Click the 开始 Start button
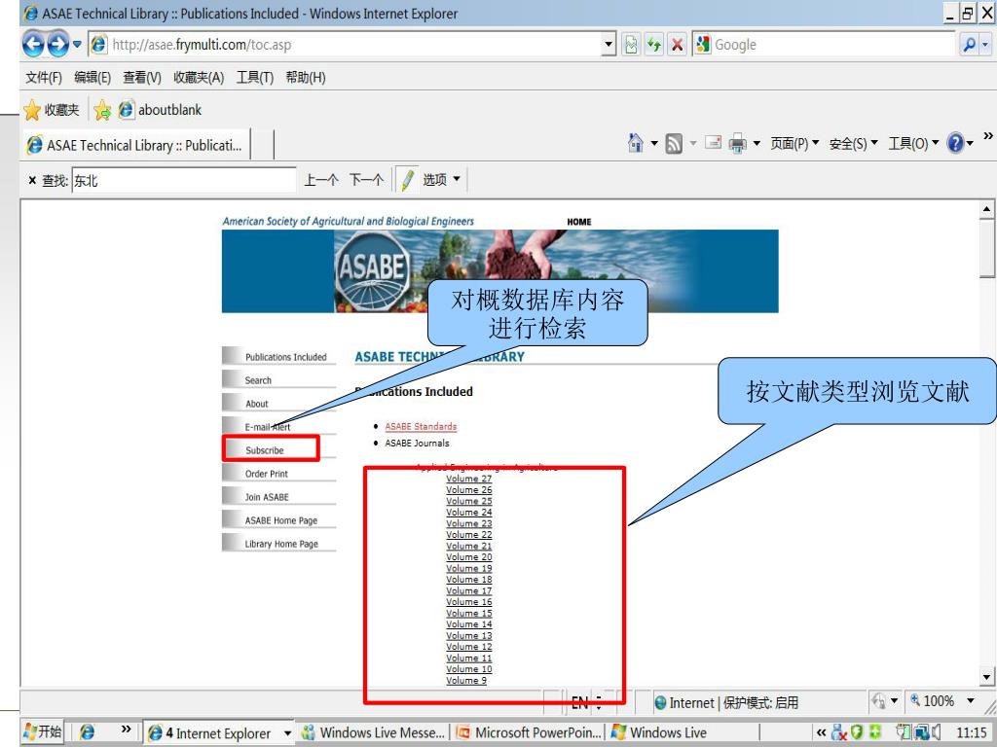This screenshot has width=997, height=747. [x=43, y=731]
